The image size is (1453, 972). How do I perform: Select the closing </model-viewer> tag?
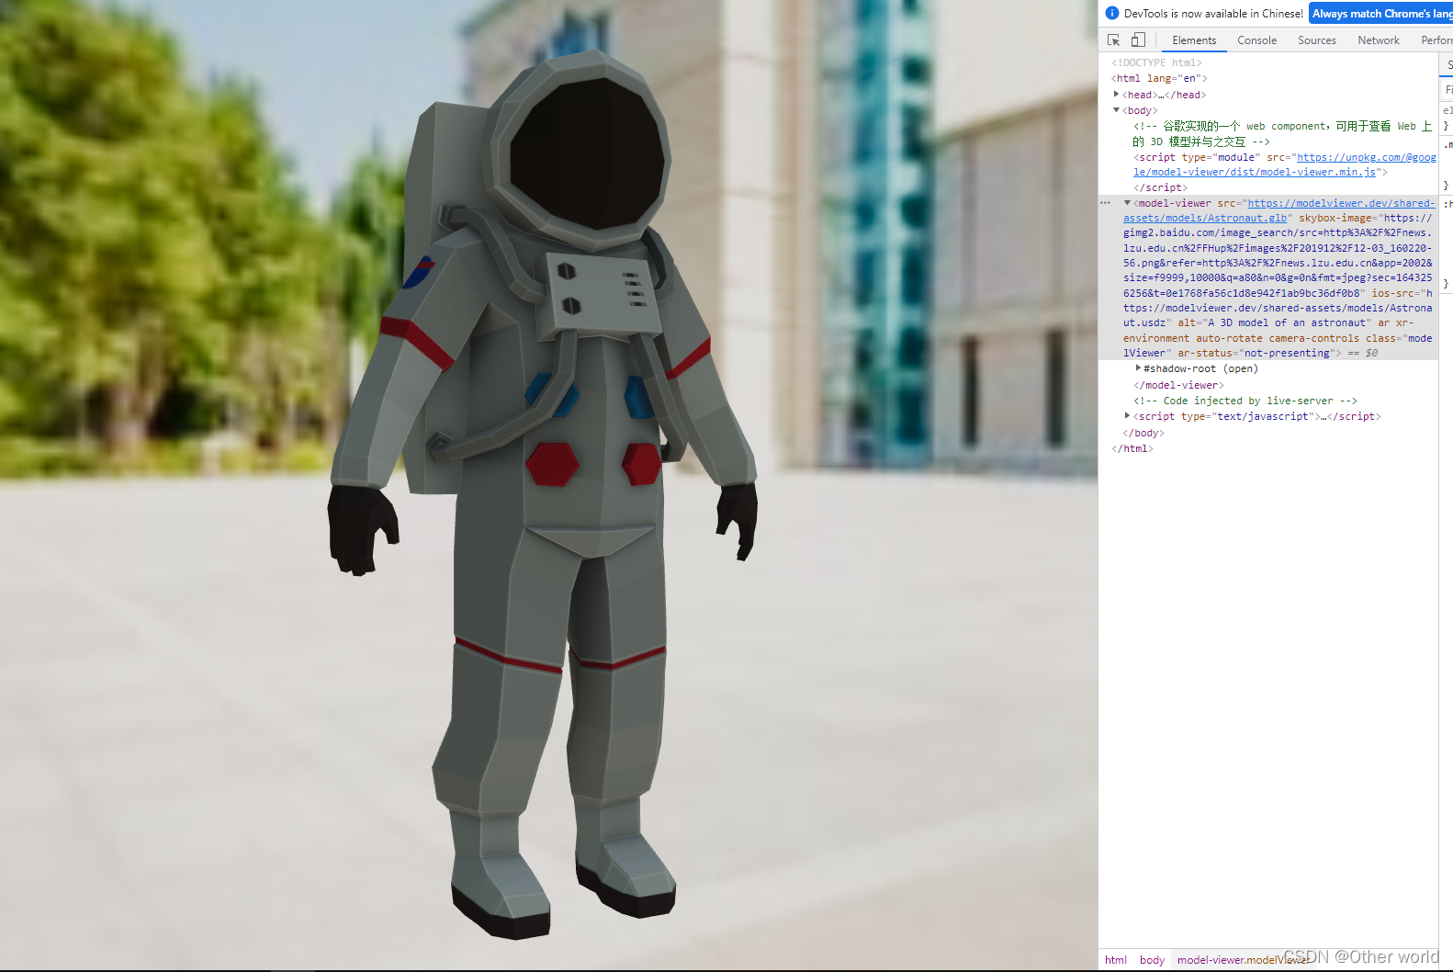click(1178, 385)
